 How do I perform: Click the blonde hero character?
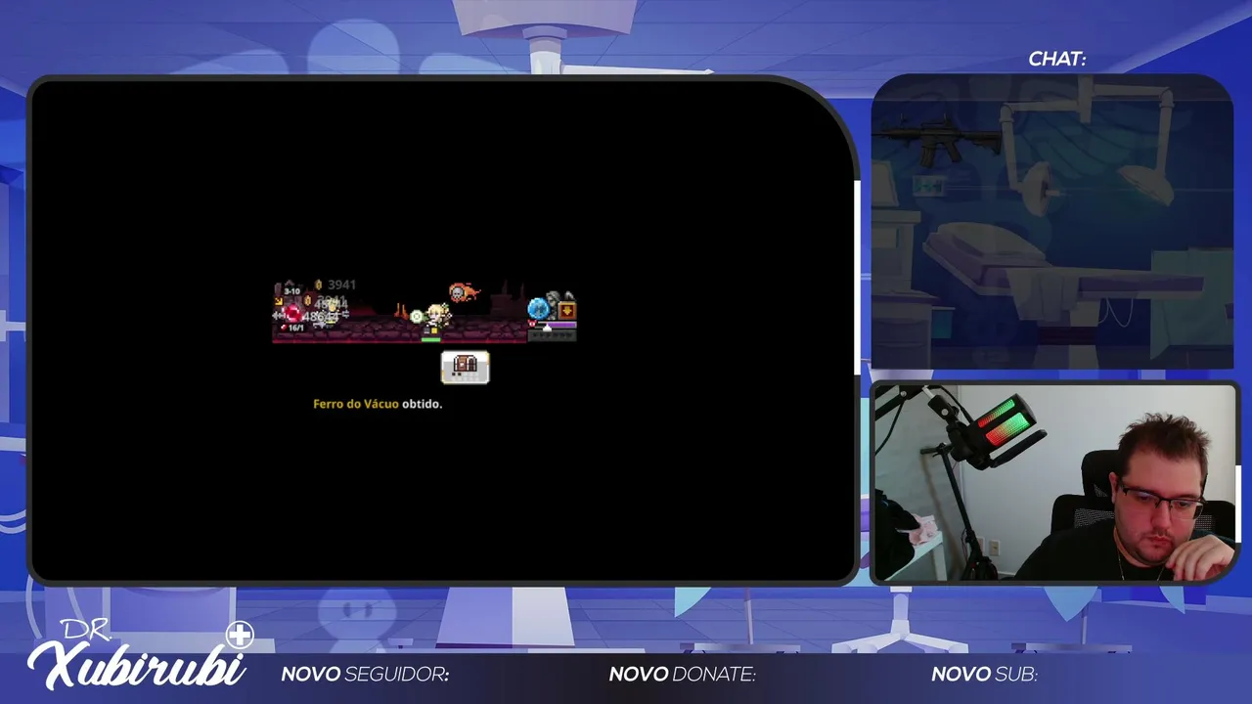pos(439,315)
